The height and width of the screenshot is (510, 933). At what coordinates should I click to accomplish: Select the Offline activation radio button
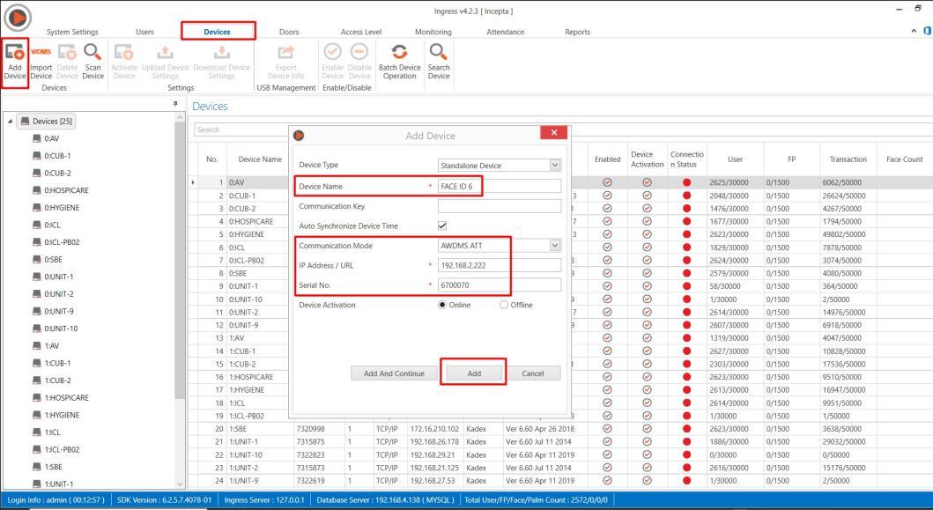pos(504,305)
